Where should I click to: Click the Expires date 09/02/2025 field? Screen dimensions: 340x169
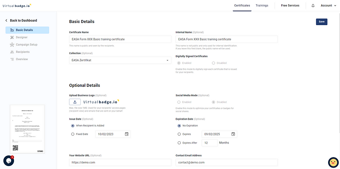coord(219,134)
